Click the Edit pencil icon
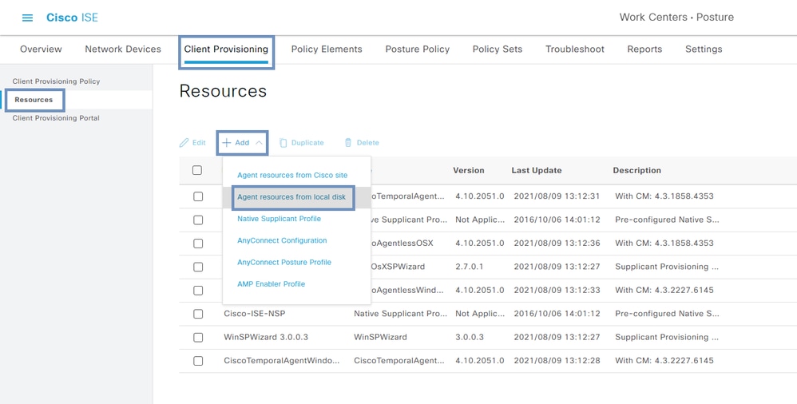797x404 pixels. (184, 143)
